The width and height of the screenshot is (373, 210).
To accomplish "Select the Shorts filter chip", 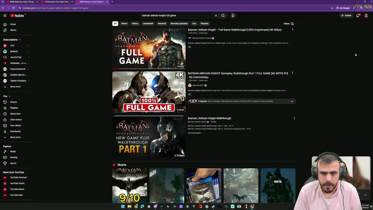I will pyautogui.click(x=124, y=23).
